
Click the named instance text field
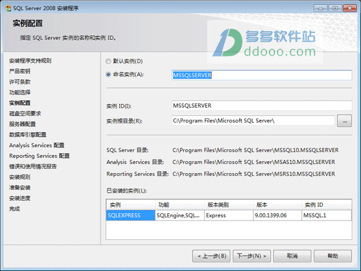262,75
